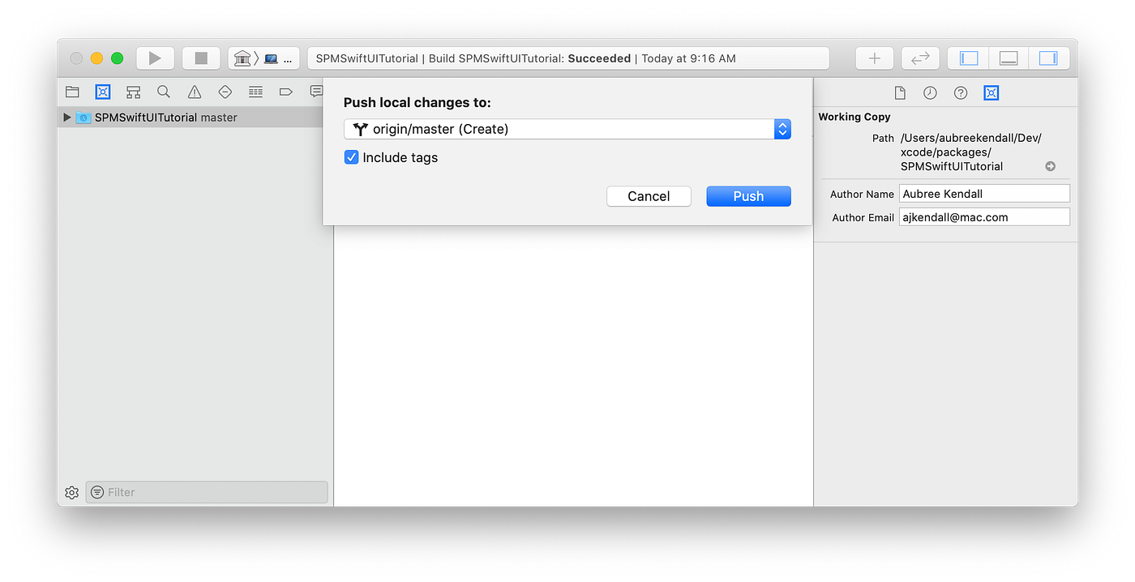The width and height of the screenshot is (1135, 582).
Task: Click into the Author Email field
Action: point(983,216)
